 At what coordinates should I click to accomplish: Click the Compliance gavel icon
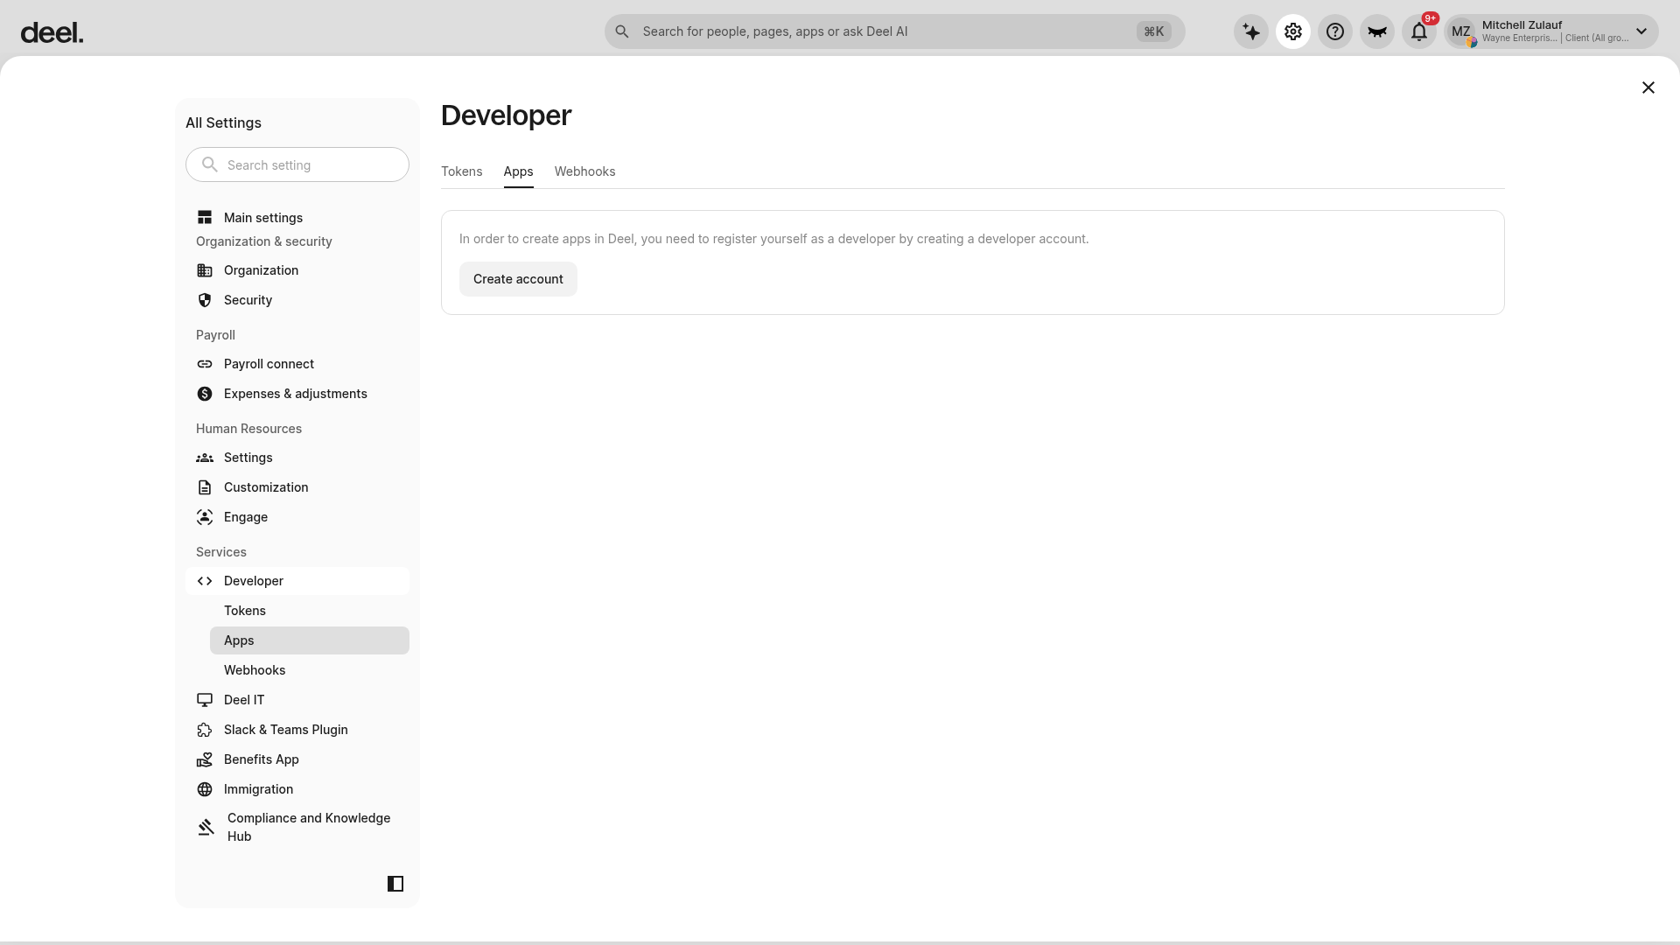click(206, 827)
